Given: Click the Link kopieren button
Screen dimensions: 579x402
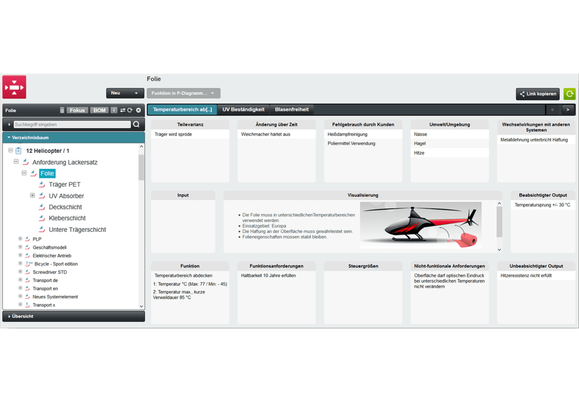Looking at the screenshot, I should click(x=537, y=94).
